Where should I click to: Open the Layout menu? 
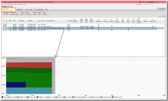[15, 4]
